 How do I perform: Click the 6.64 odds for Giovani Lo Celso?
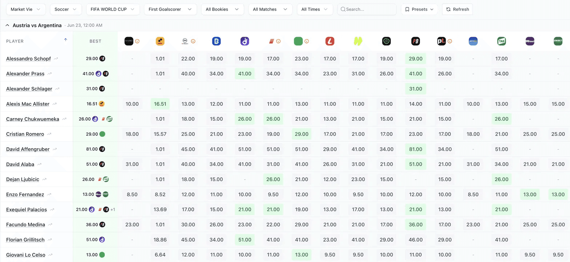point(160,255)
